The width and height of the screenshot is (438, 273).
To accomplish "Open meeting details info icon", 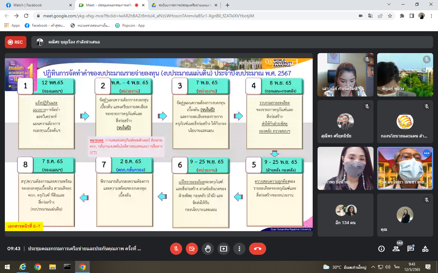I will (x=381, y=249).
